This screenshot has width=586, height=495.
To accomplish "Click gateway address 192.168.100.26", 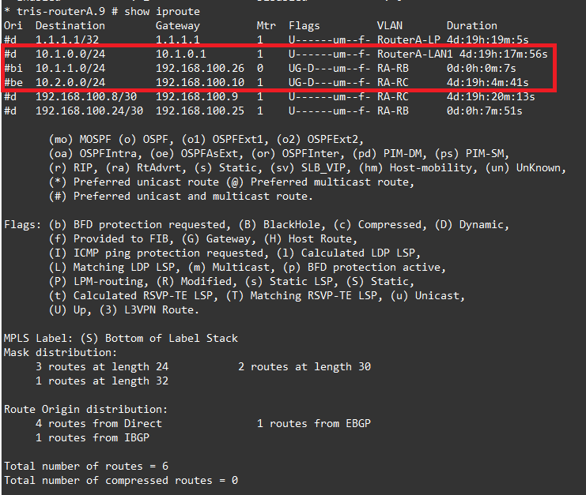I will click(x=199, y=69).
